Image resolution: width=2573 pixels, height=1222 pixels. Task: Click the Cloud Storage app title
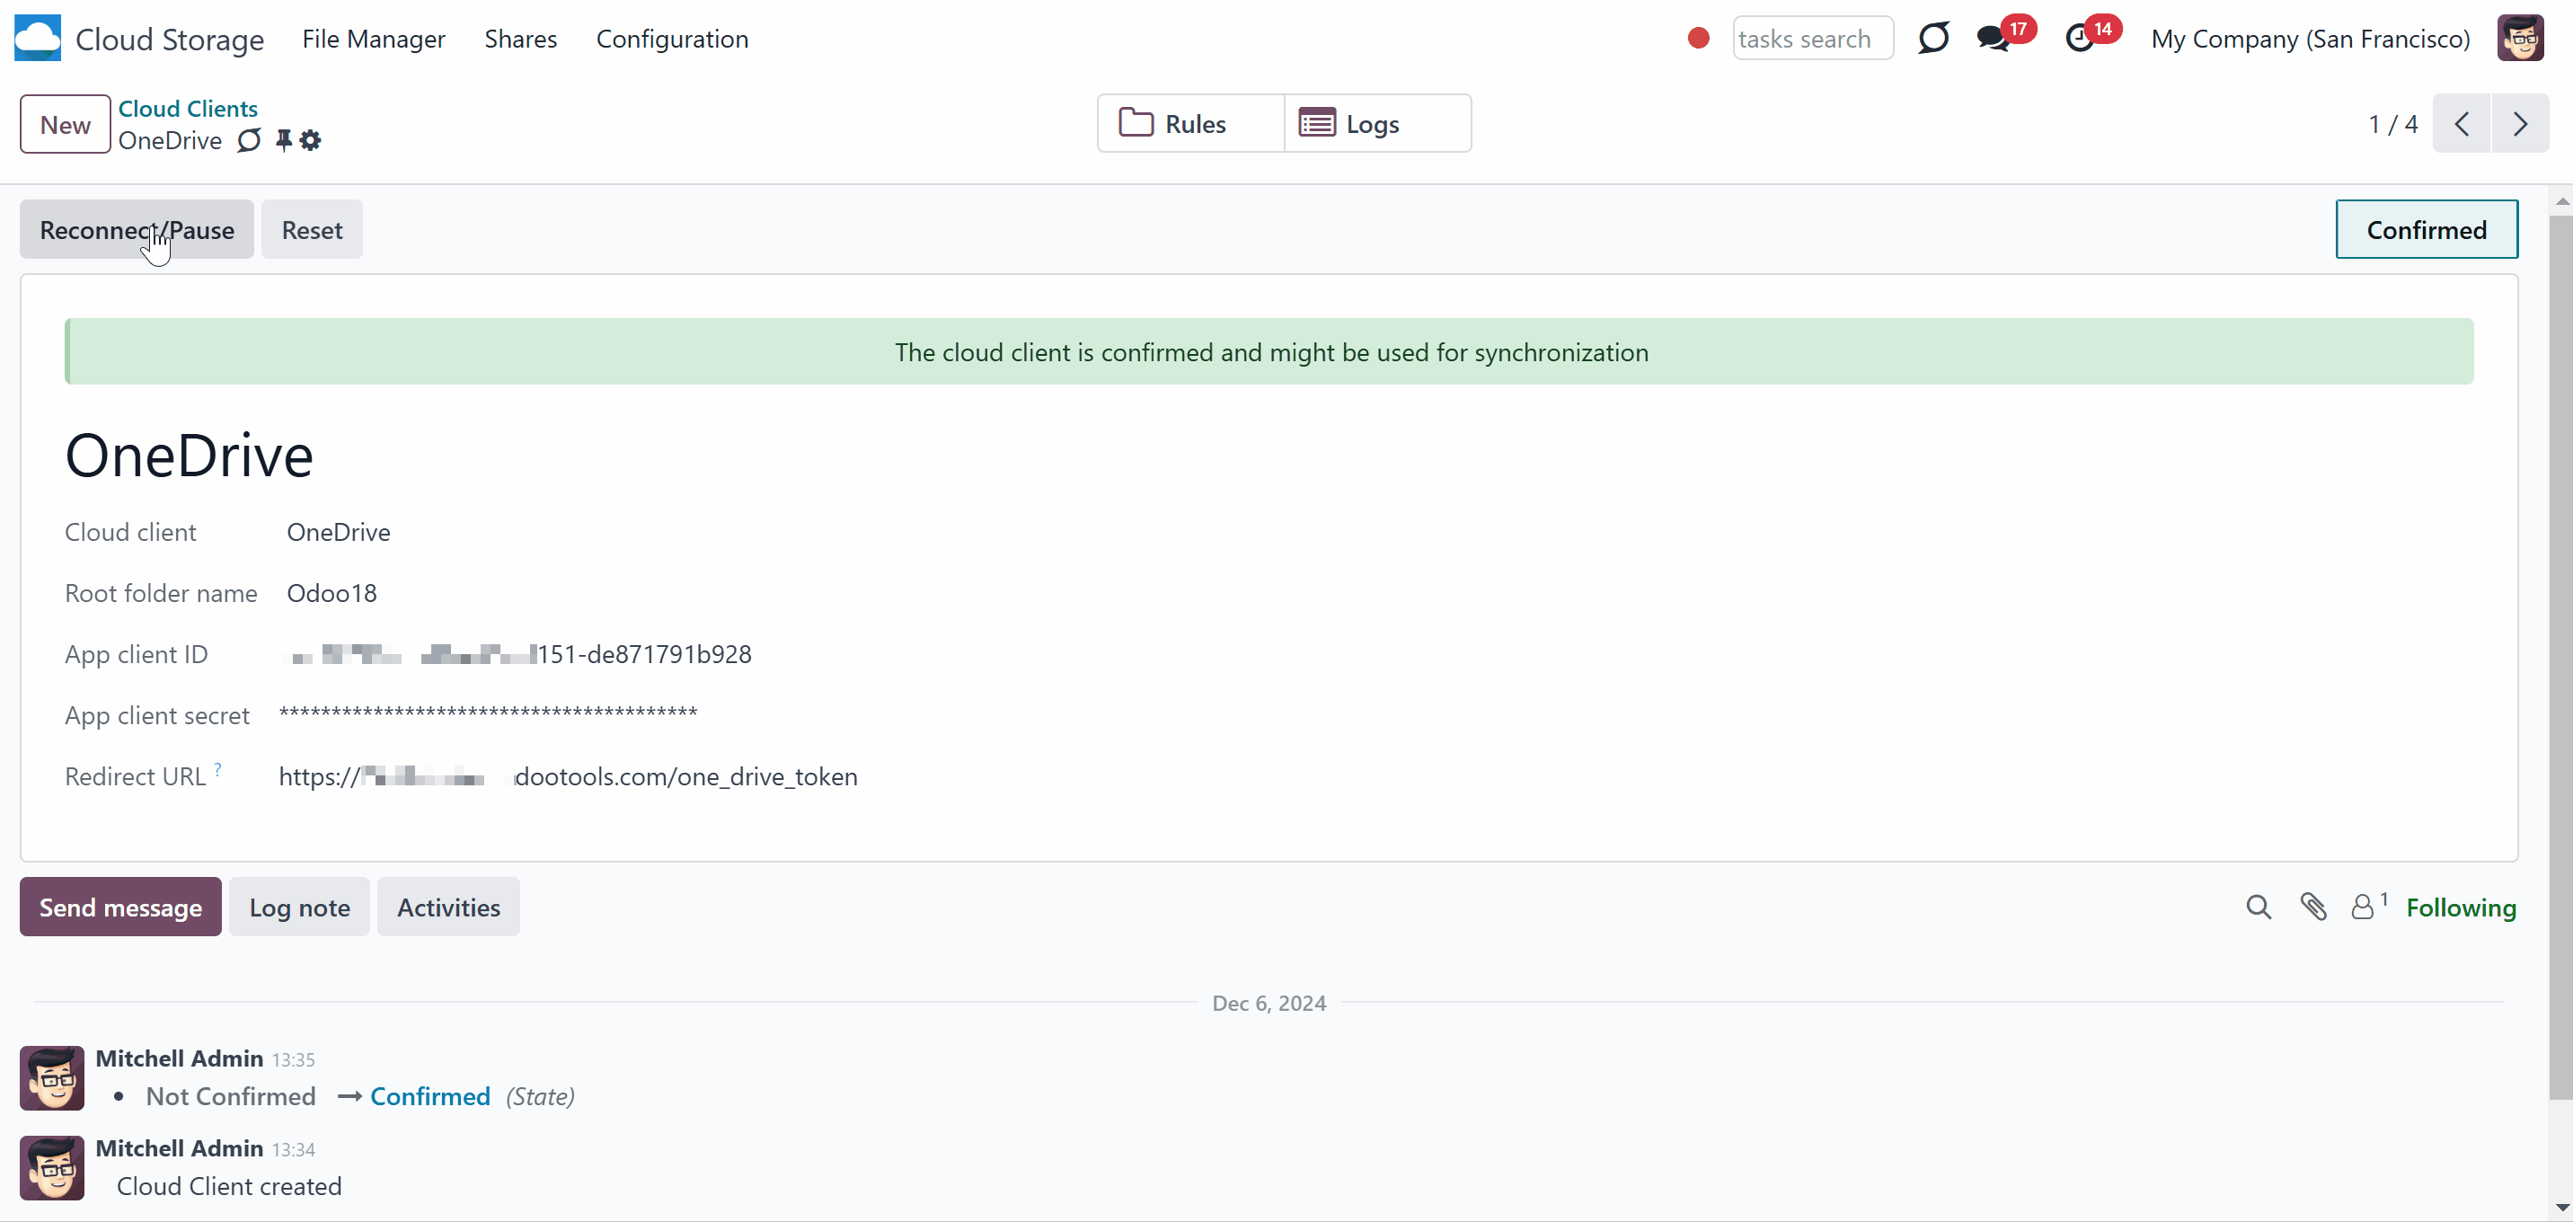170,39
